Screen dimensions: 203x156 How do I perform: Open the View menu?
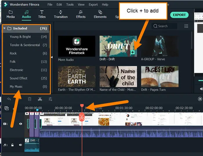81,5
